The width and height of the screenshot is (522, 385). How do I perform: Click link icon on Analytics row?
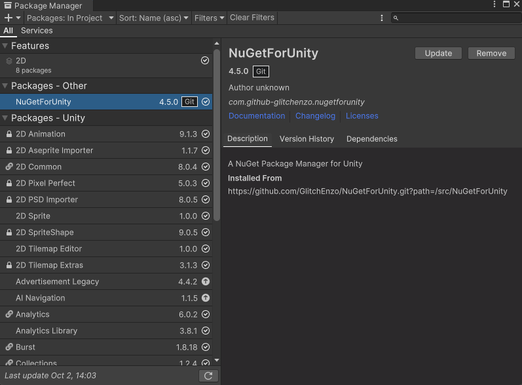tap(9, 314)
